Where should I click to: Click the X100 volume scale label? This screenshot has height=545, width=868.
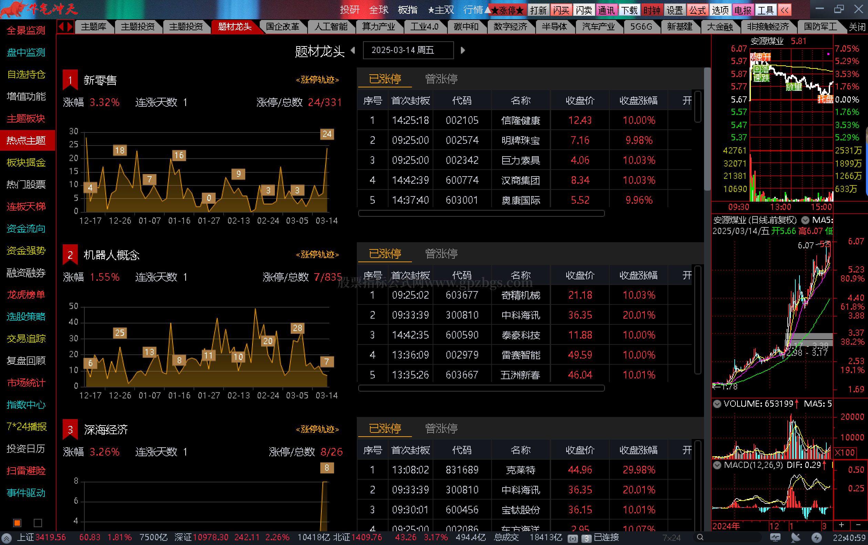coord(845,452)
